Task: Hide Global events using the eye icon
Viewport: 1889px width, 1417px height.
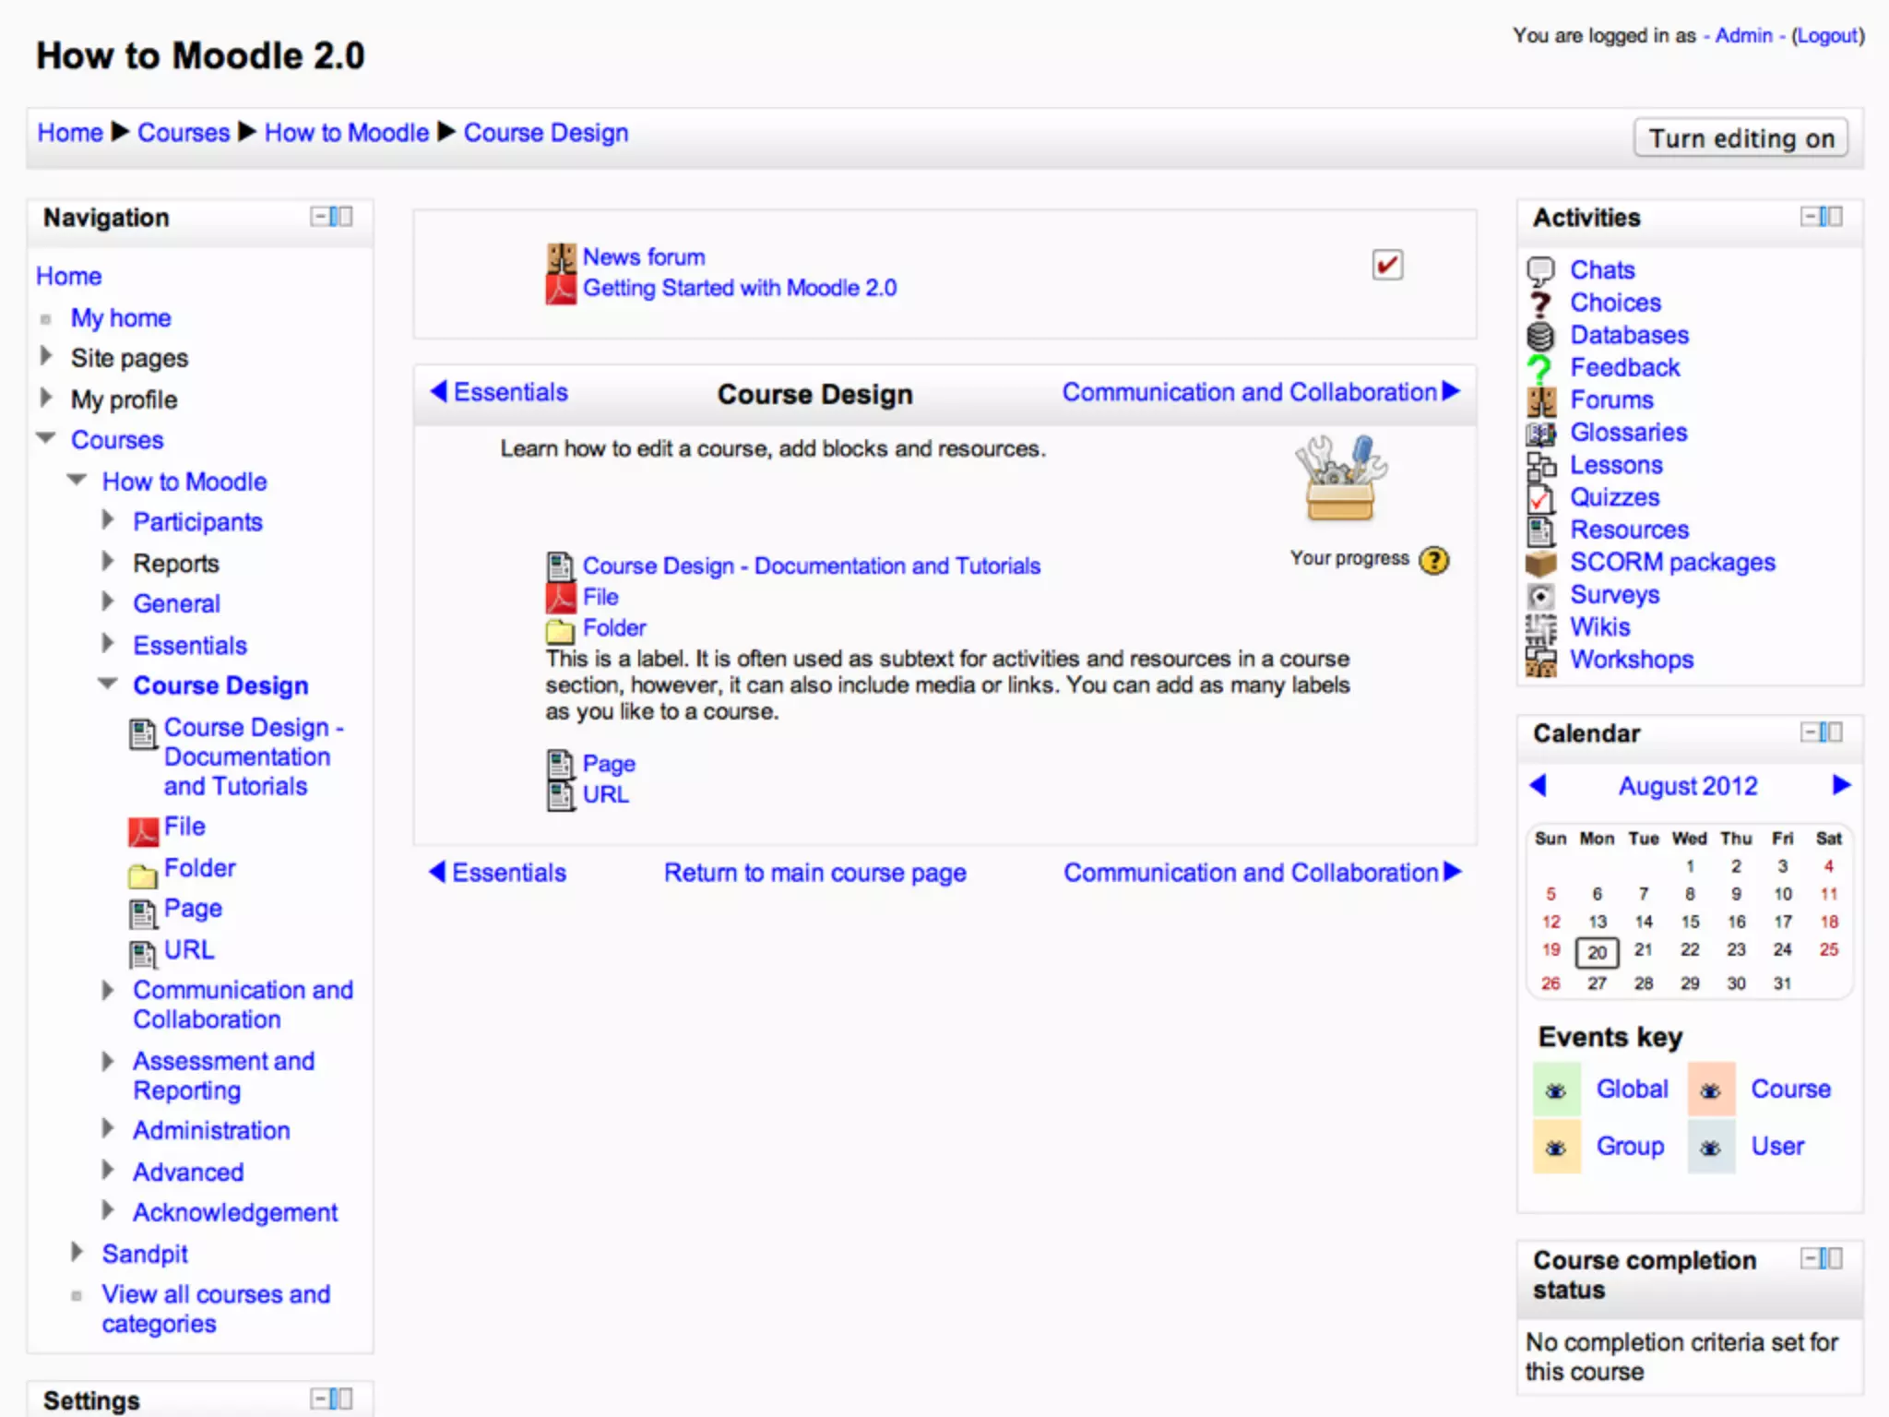Action: tap(1556, 1091)
